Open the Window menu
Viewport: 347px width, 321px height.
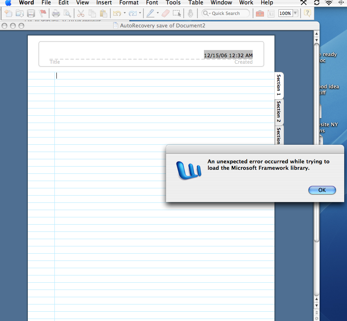coord(221,3)
